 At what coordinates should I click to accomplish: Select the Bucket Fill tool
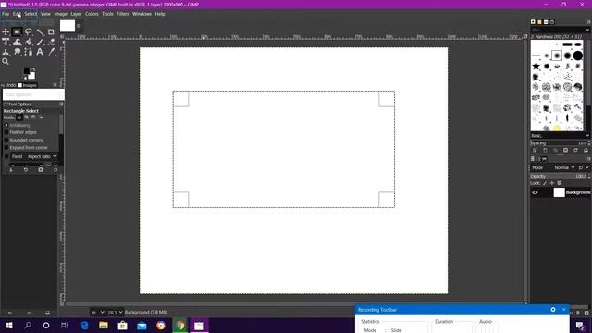pyautogui.click(x=29, y=42)
